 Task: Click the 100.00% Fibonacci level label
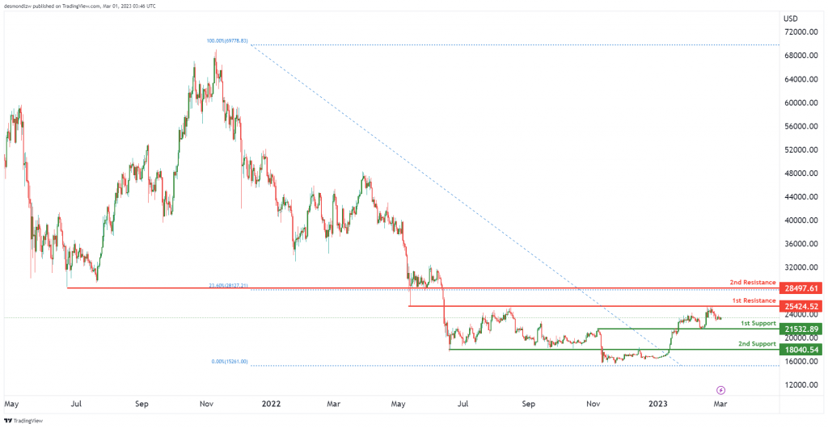(227, 41)
